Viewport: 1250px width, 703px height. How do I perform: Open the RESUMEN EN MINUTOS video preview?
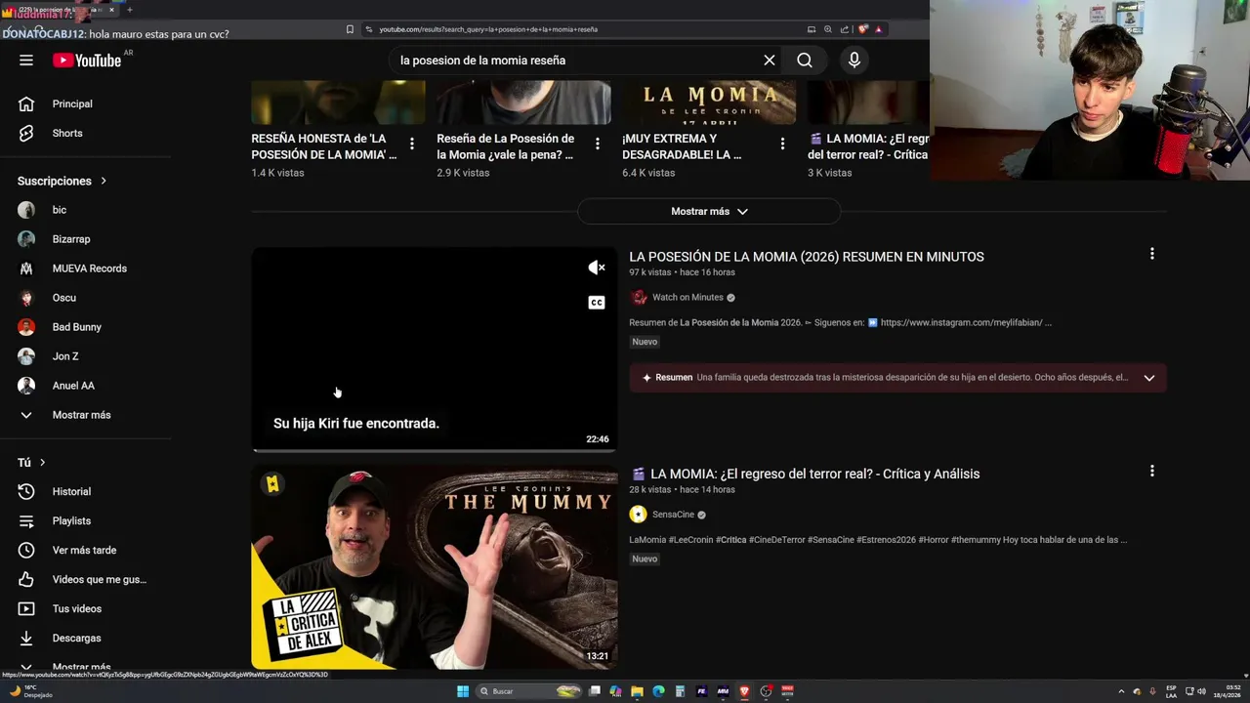pyautogui.click(x=435, y=350)
